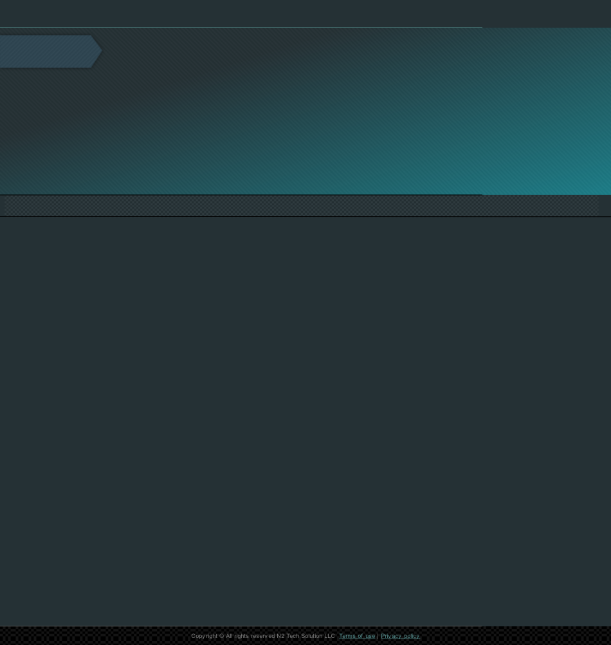Click the empty dark content area
The width and height of the screenshot is (611, 645).
(305, 421)
